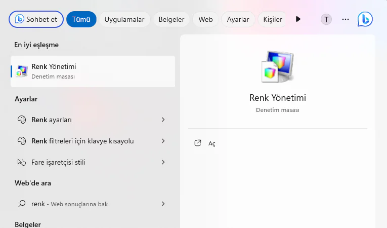Click Denetim masası label in preview pane
The width and height of the screenshot is (387, 228).
click(x=277, y=110)
